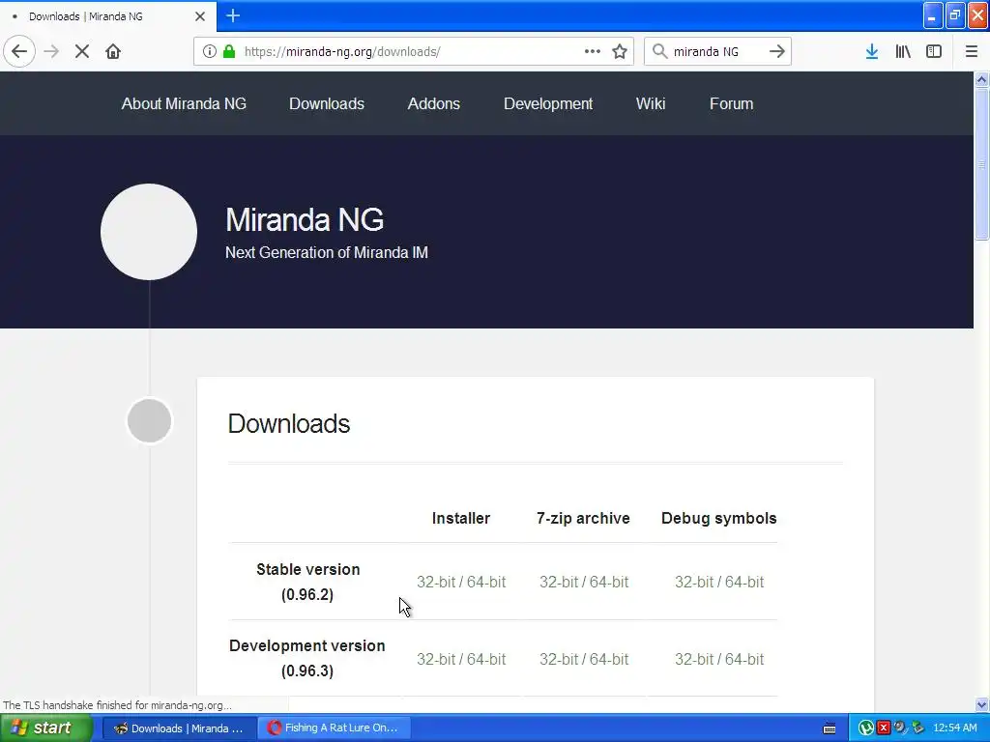The image size is (990, 742).
Task: Open the Firefox downloads arrow panel
Action: click(x=872, y=51)
